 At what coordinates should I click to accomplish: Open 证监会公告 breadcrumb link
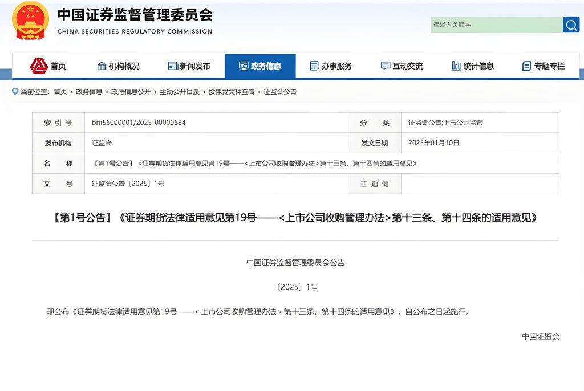point(280,92)
